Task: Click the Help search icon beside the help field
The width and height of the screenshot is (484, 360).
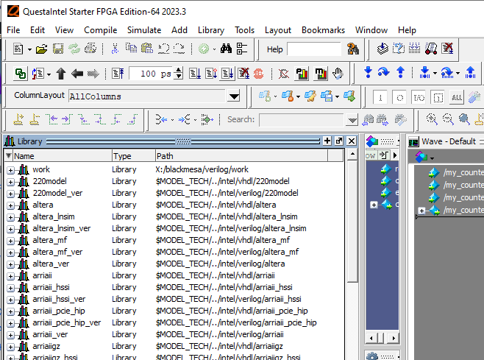Action: click(x=353, y=49)
